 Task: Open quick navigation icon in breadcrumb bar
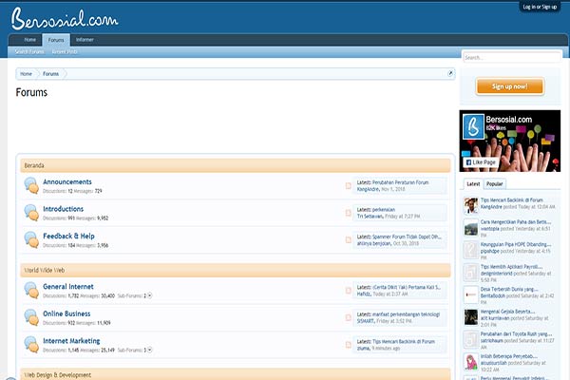pos(450,73)
